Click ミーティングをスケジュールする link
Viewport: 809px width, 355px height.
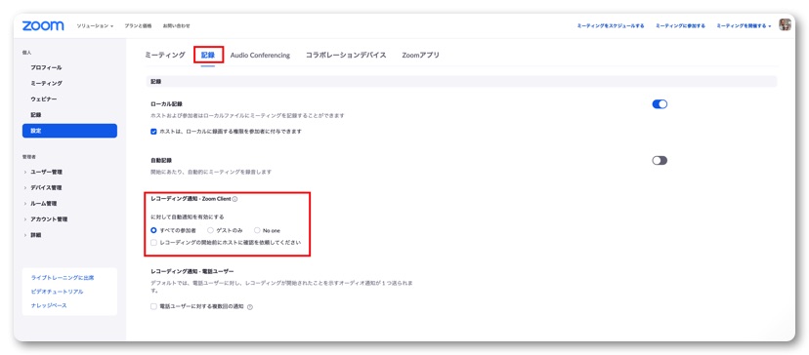coord(611,25)
